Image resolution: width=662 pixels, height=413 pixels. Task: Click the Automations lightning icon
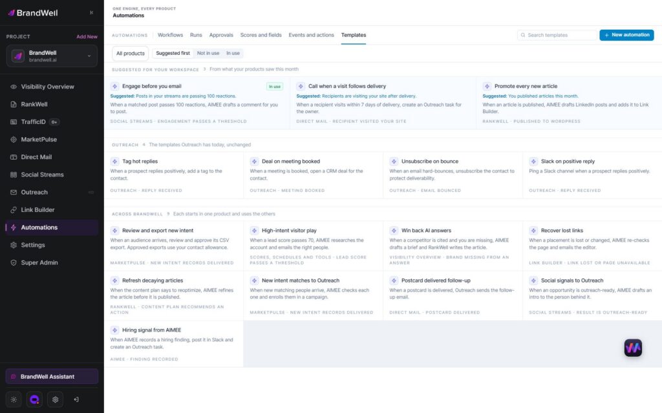point(14,228)
